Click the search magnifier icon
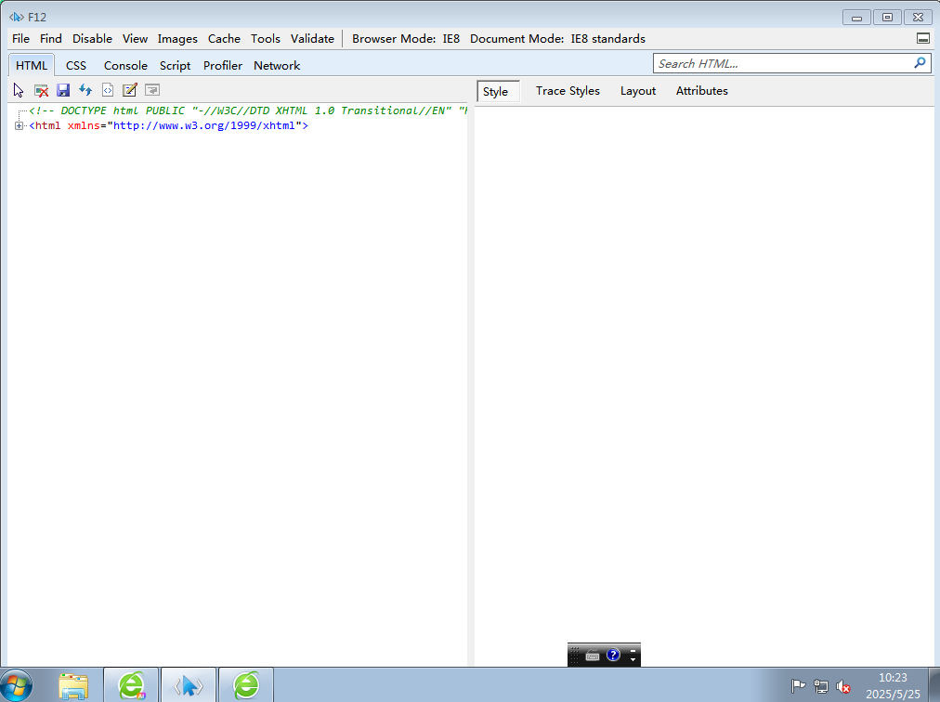 tap(920, 63)
